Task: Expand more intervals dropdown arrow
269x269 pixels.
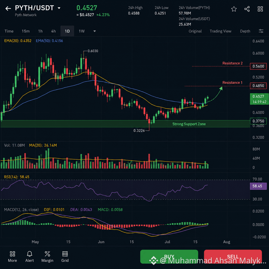Action: pyautogui.click(x=95, y=31)
